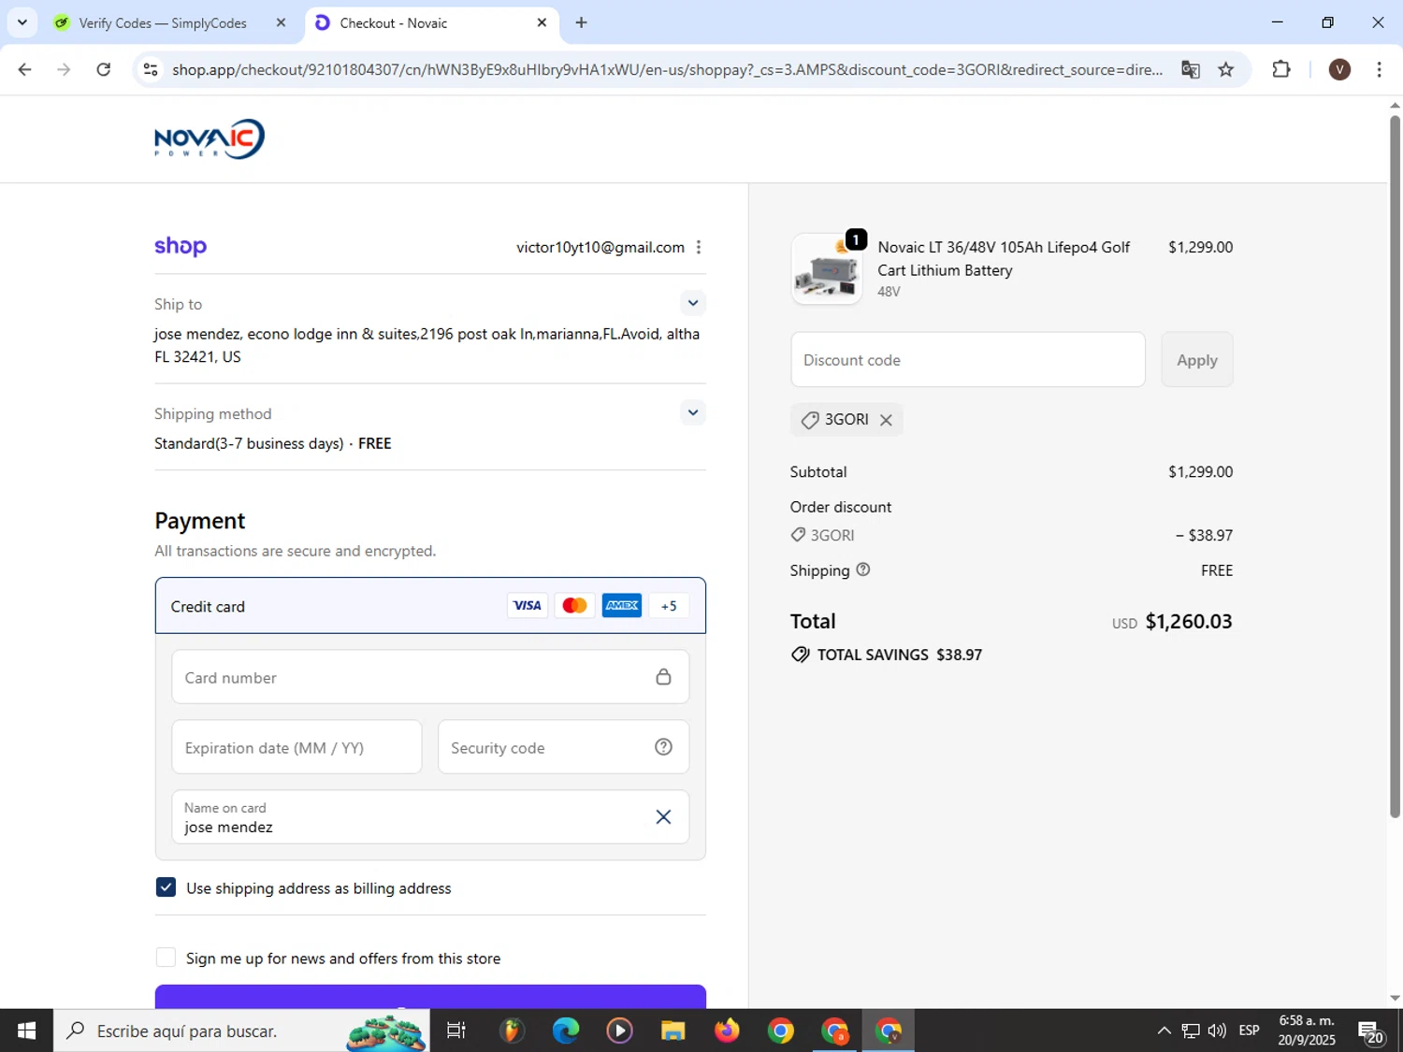Click the Discount code field
Viewport: 1403px width, 1052px height.
(967, 360)
